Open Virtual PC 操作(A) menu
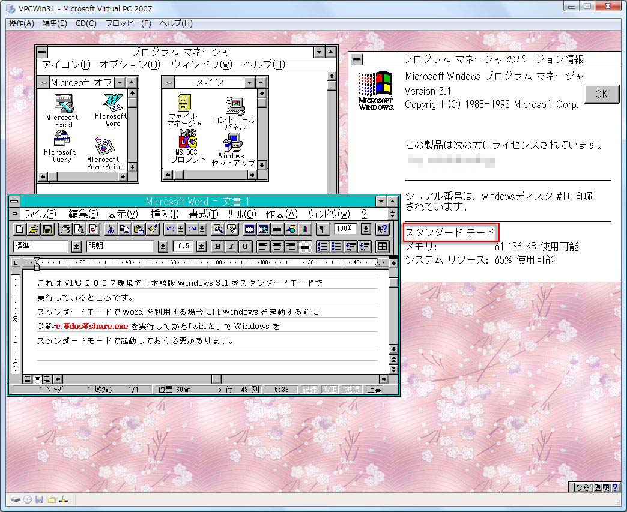Screen dimensions: 627x512 tap(21, 23)
